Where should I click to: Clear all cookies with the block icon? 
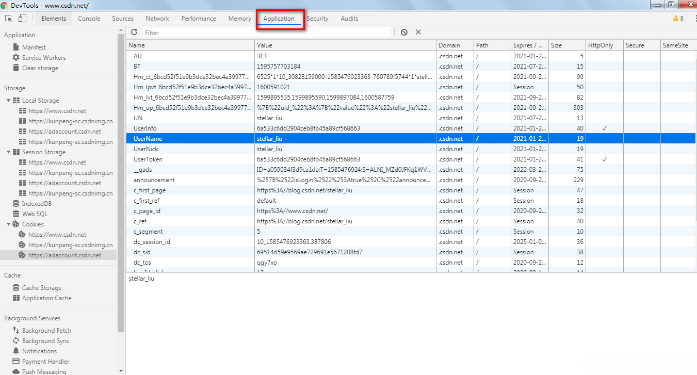click(404, 32)
